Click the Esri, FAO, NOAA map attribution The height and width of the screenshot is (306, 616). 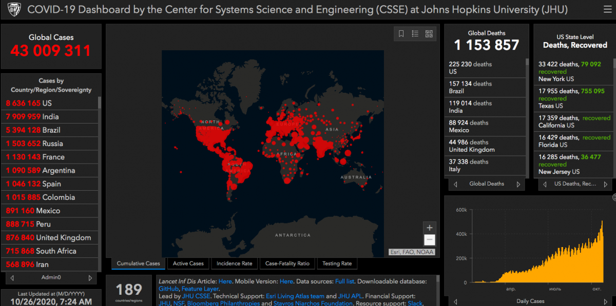point(412,252)
